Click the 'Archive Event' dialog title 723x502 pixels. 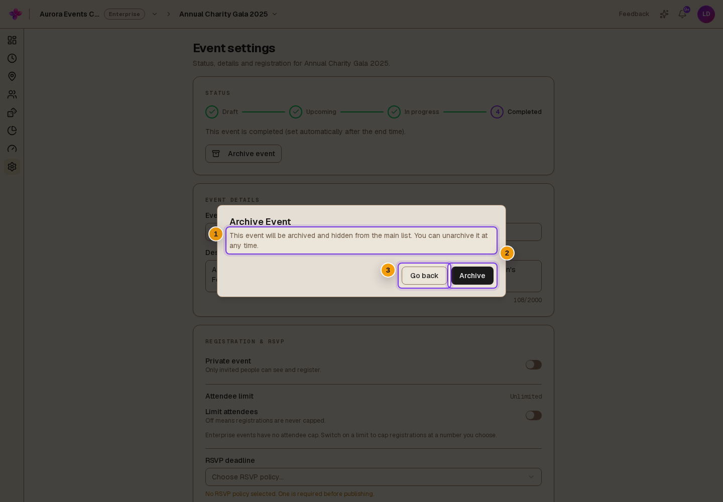[260, 222]
